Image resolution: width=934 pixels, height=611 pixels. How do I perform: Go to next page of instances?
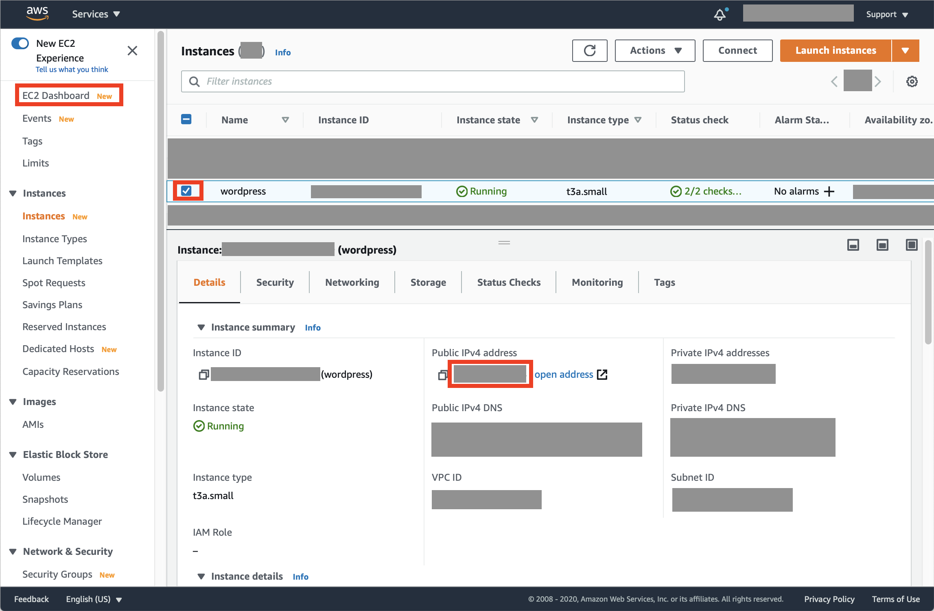878,81
